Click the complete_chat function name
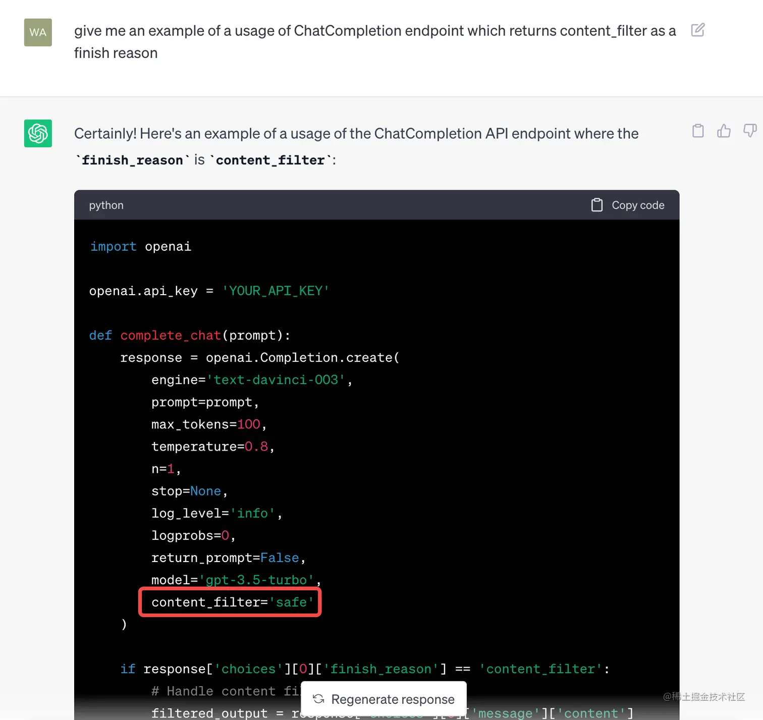 point(171,336)
